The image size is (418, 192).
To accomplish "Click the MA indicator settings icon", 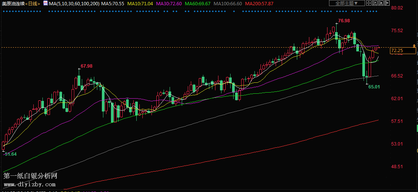I will click(45, 3).
